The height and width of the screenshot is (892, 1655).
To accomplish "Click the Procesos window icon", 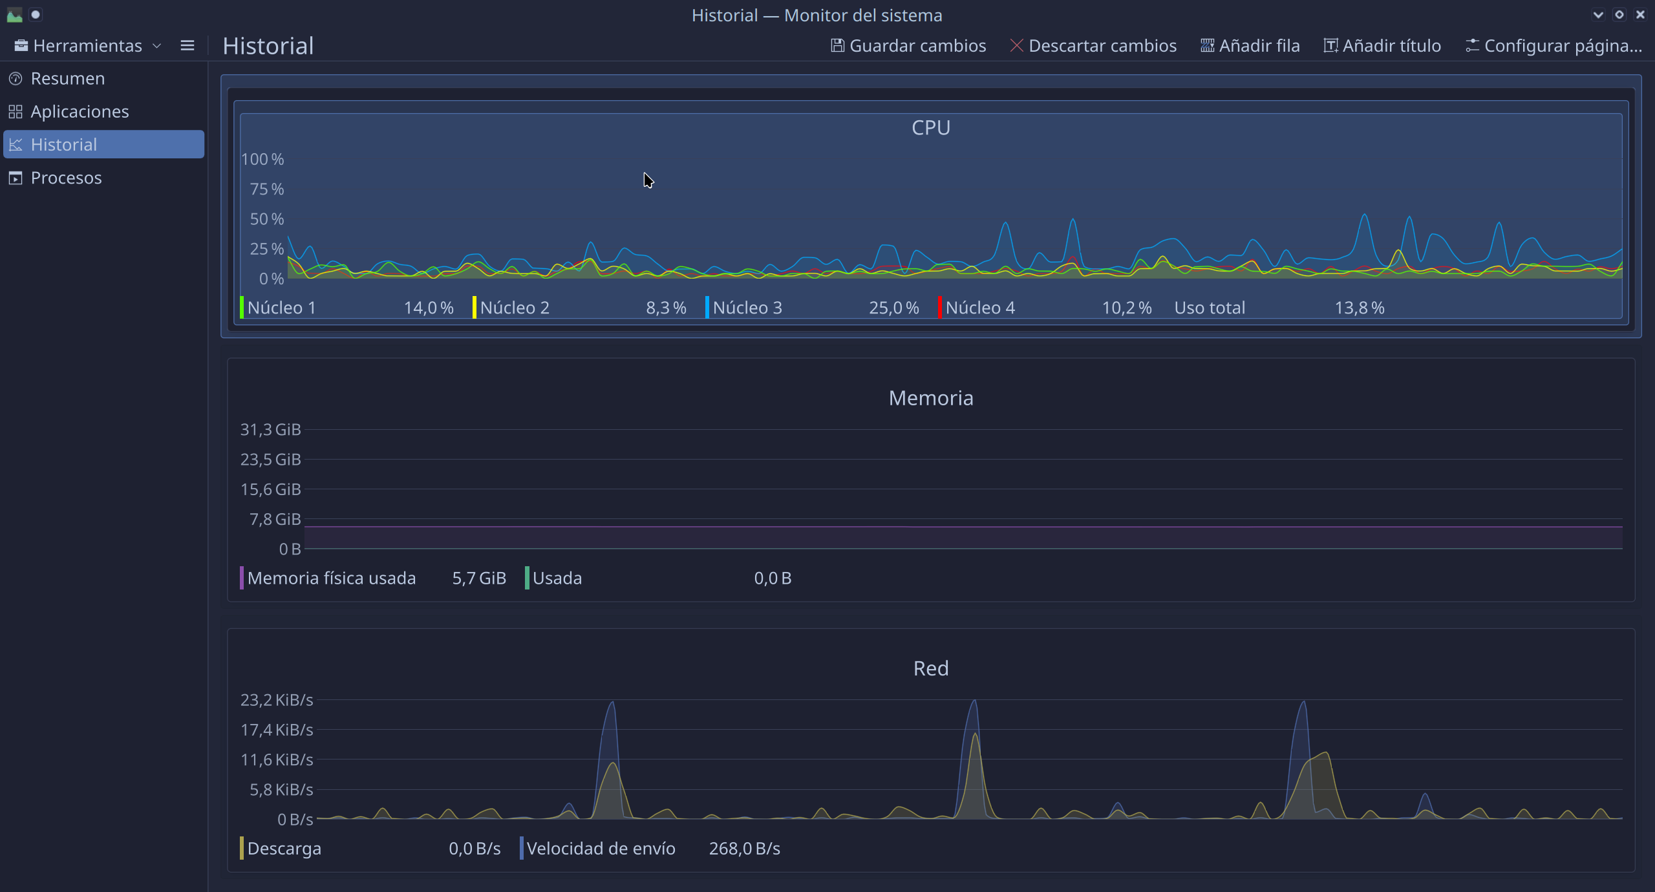I will [16, 178].
